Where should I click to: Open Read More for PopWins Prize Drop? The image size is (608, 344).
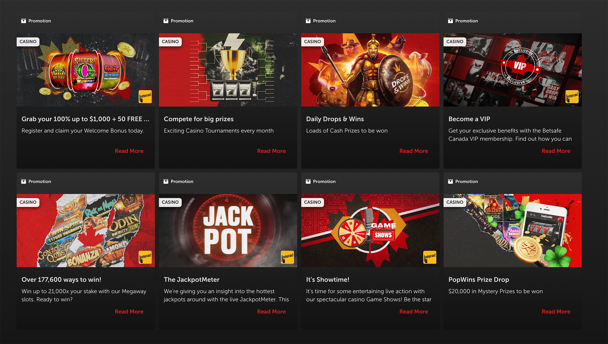click(x=556, y=311)
